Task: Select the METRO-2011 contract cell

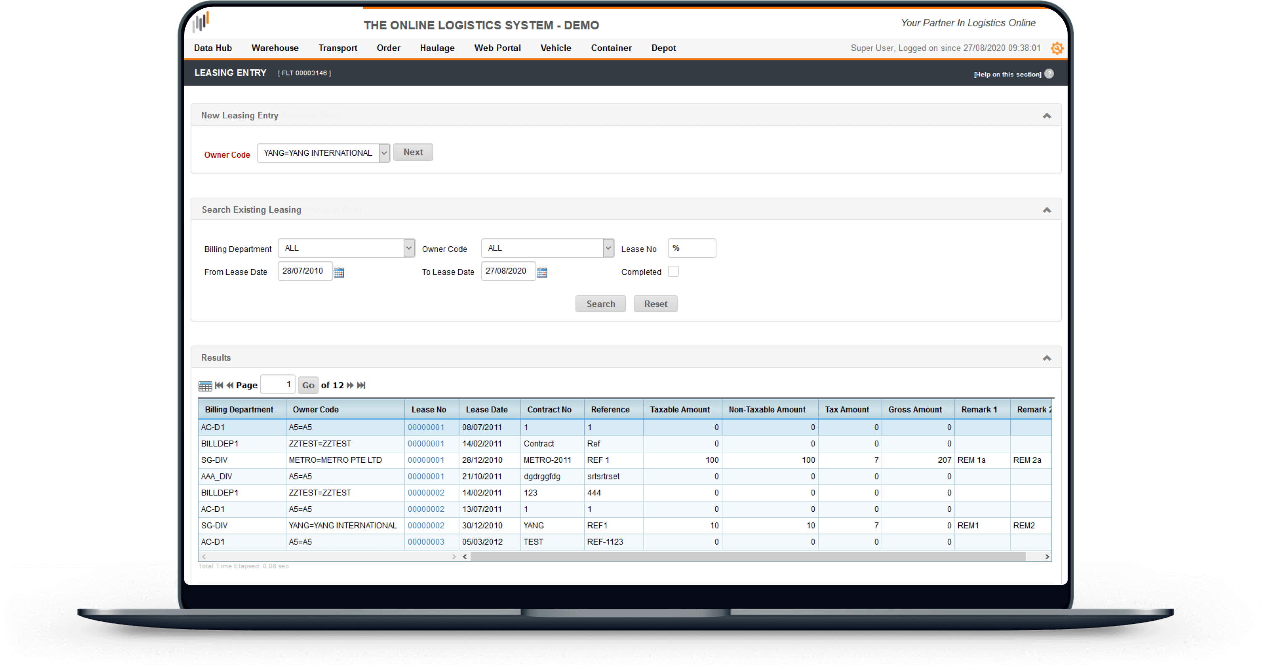Action: pos(553,461)
